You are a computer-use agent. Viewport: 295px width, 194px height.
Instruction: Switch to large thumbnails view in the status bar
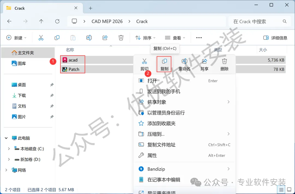coord(289,190)
